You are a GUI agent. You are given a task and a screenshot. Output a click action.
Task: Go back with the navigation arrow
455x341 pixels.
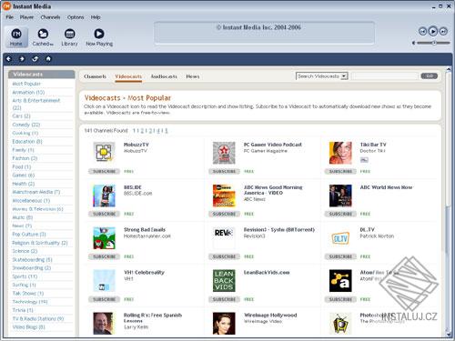[8, 59]
